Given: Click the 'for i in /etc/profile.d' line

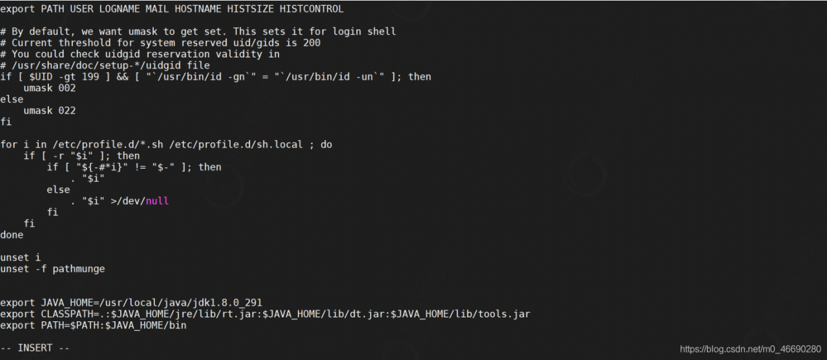Looking at the screenshot, I should [x=166, y=144].
